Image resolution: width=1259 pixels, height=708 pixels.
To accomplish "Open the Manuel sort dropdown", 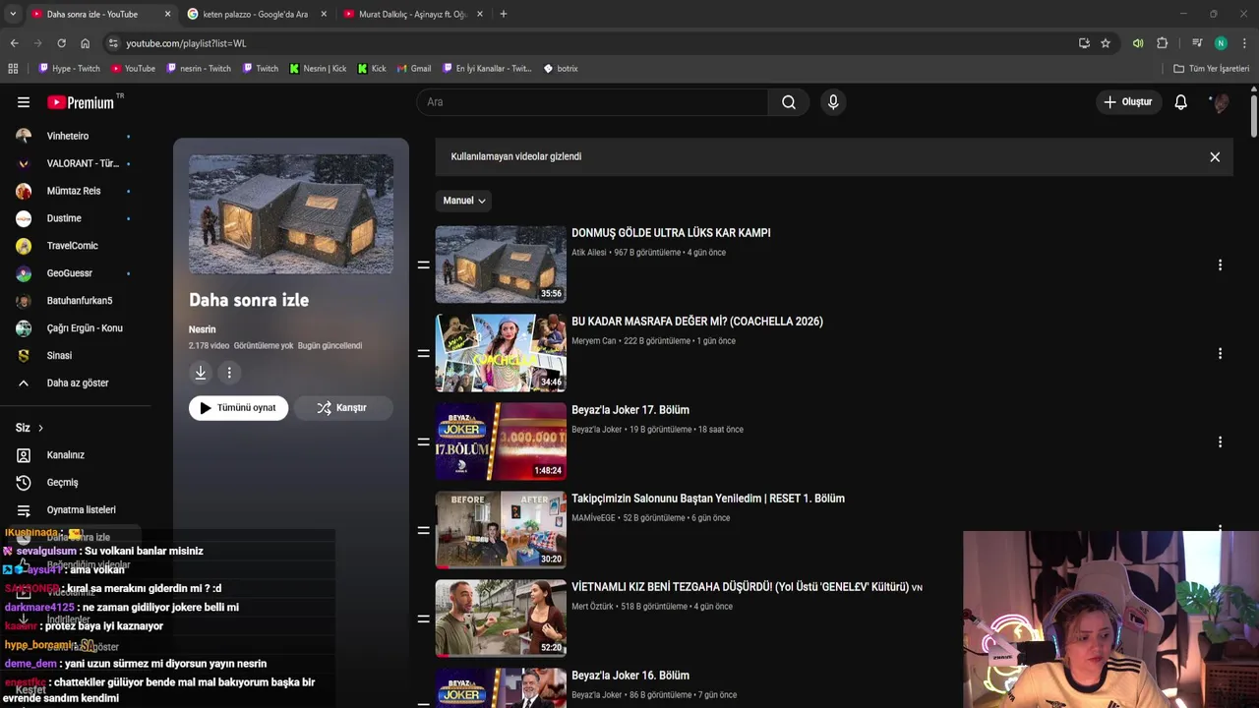I will pos(463,201).
